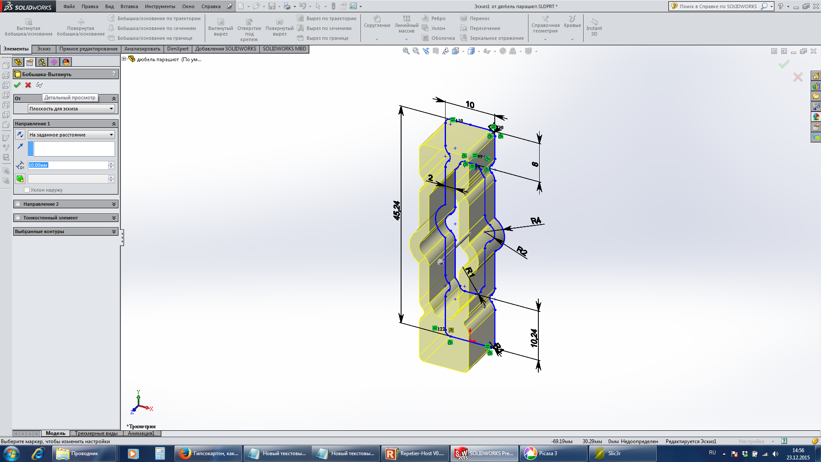Switch to the Трехмерные виды bottom tab
This screenshot has width=821, height=462.
point(96,433)
